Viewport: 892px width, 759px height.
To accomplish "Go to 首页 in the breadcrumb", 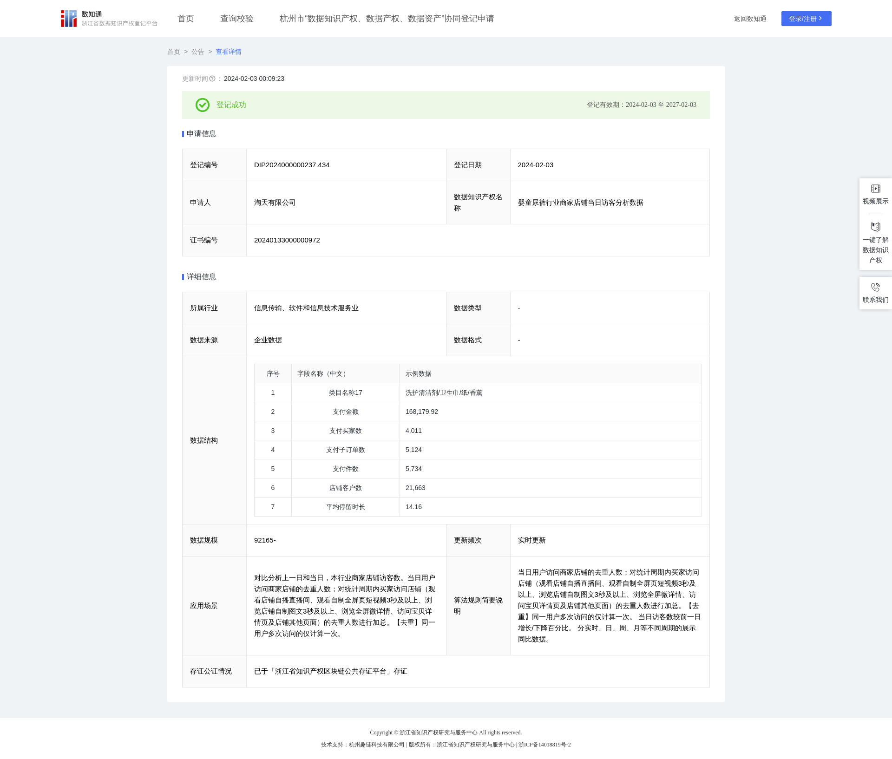I will 174,52.
